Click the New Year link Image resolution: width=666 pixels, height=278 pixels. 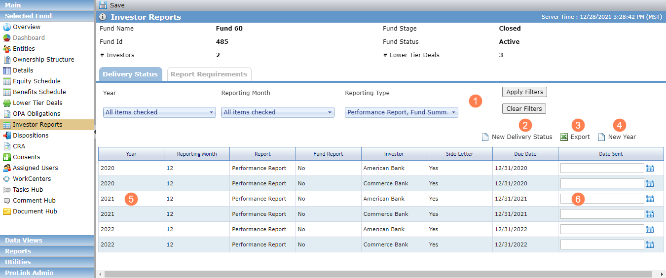click(x=622, y=137)
